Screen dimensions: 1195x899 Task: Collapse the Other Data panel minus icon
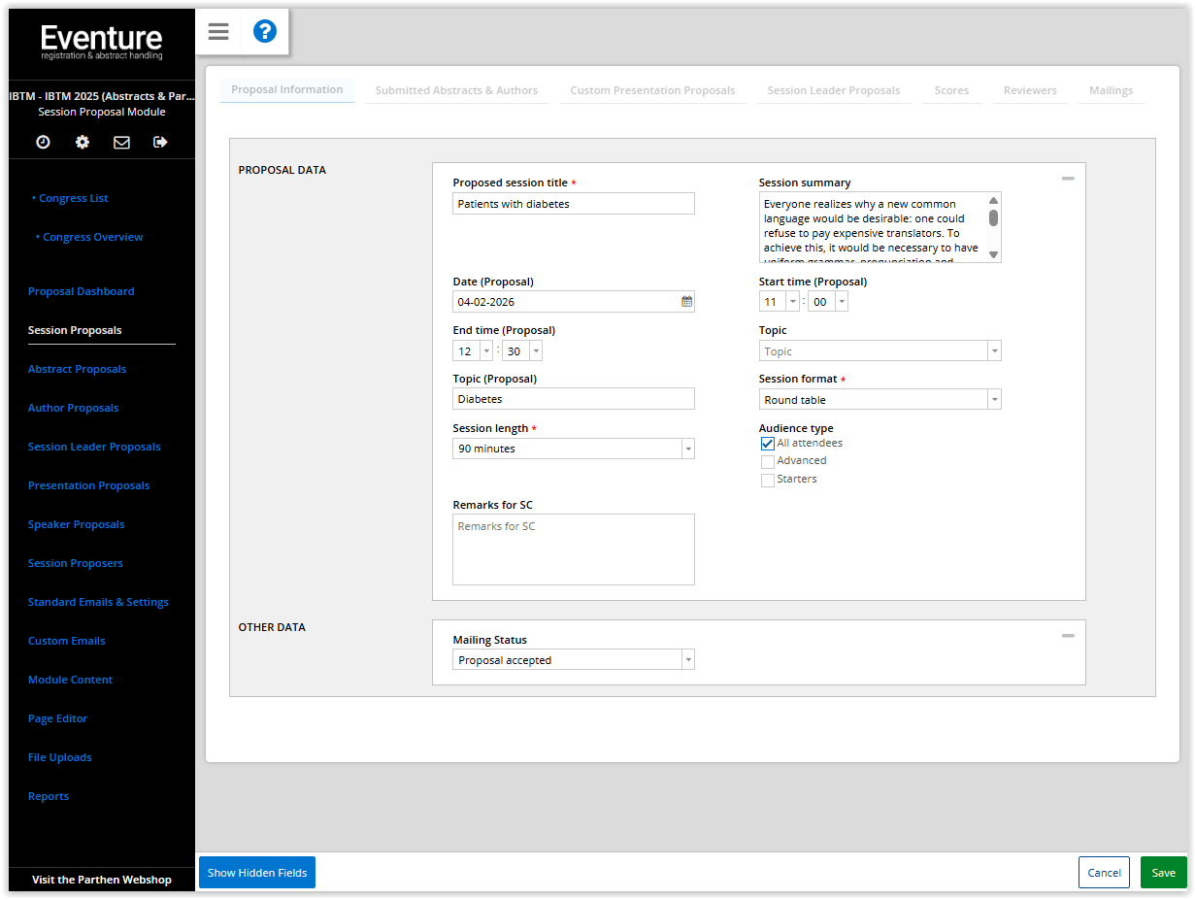coord(1068,636)
